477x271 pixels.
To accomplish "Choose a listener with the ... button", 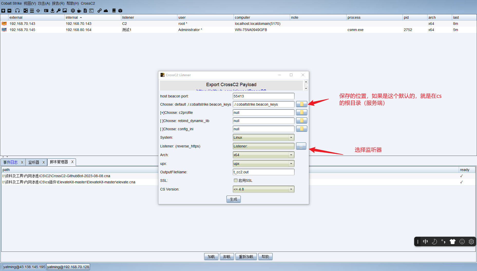I will click(301, 146).
